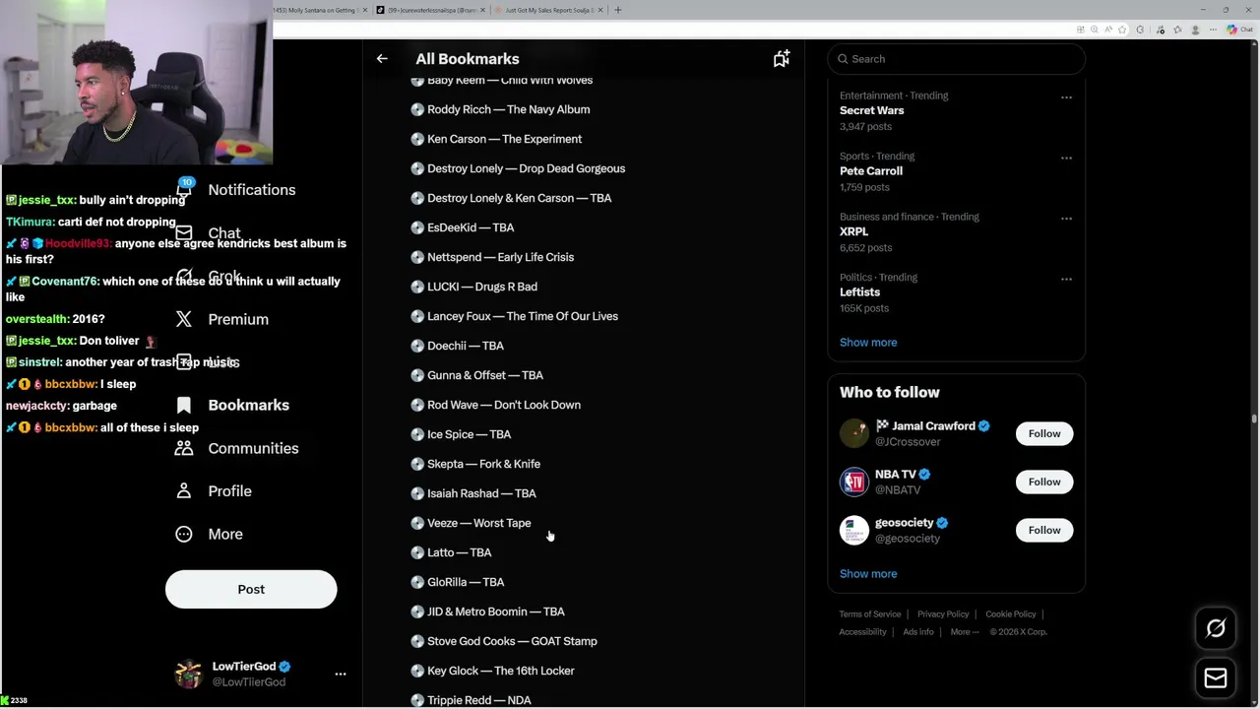Expand the More menu in sidebar
1260x709 pixels.
click(x=184, y=534)
